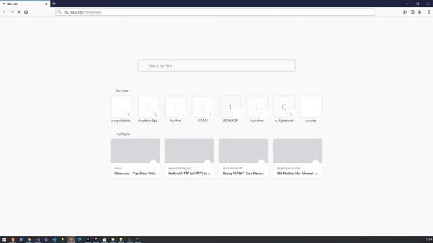Open the Firefox account icon

(x=419, y=12)
